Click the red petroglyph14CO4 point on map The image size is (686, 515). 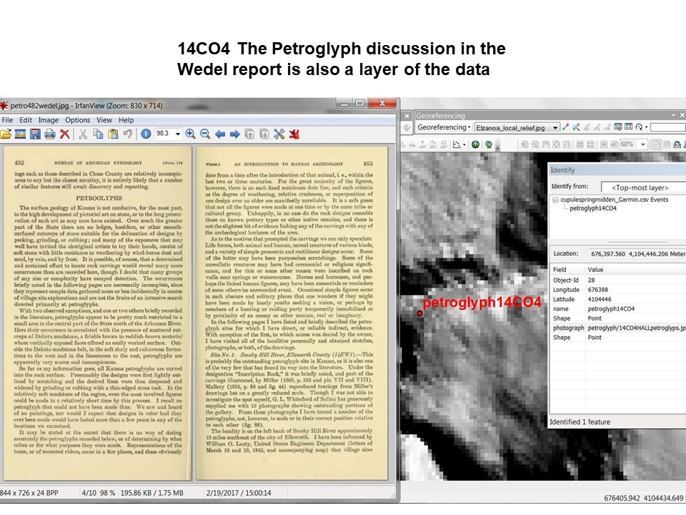pyautogui.click(x=419, y=313)
